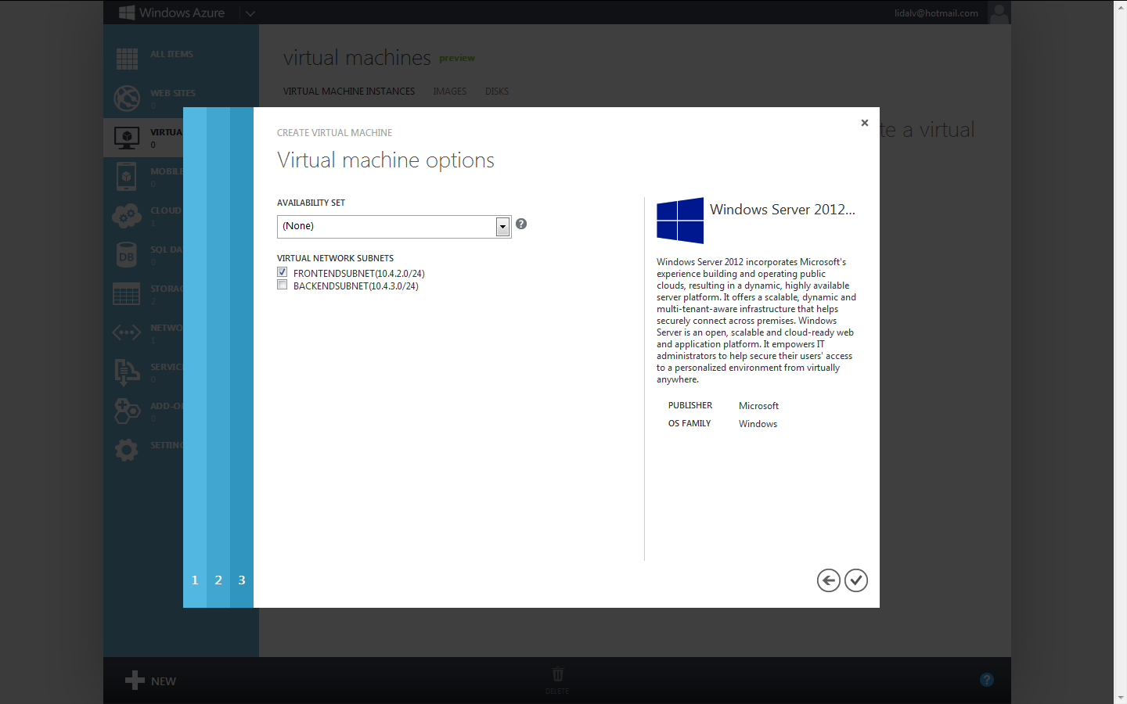Click the 'preview' label beside virtual machines
1127x704 pixels.
coord(457,58)
